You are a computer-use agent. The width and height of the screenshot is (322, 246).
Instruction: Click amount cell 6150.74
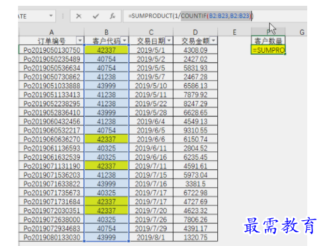[195, 139]
